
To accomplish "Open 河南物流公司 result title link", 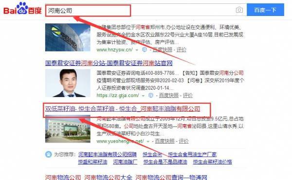I will [x=126, y=177].
